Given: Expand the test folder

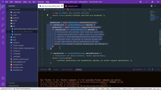Looking at the screenshot, I should pyautogui.click(x=9, y=37).
